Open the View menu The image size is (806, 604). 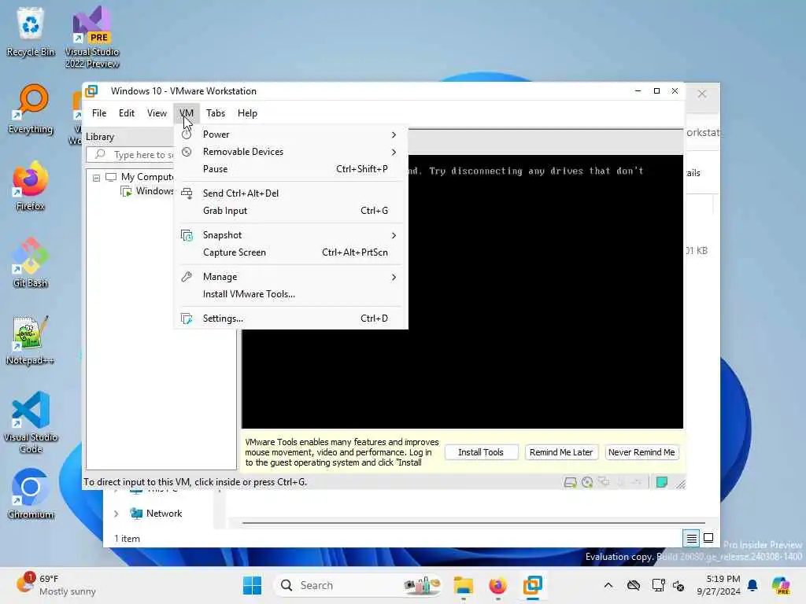click(157, 113)
